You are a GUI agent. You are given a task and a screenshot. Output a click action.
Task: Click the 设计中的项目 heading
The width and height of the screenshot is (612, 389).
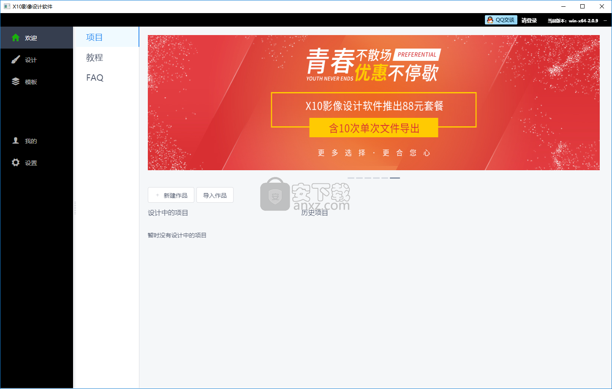[168, 213]
